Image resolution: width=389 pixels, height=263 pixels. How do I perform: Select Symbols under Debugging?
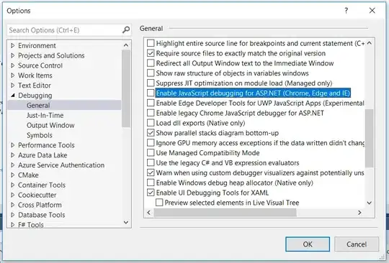pyautogui.click(x=40, y=135)
